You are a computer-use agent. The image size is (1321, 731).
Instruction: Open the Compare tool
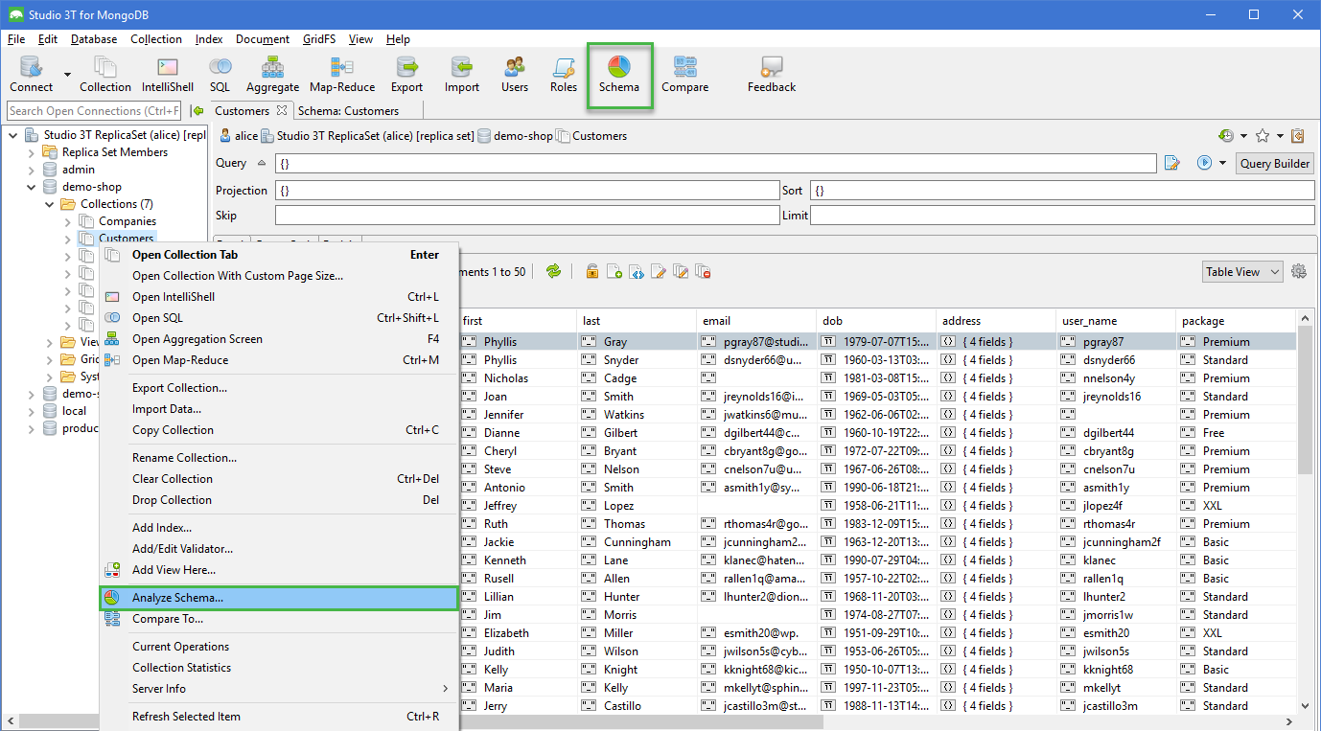tap(684, 74)
